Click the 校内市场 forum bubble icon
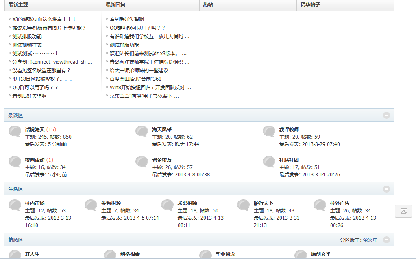The image size is (416, 259). pos(15,205)
